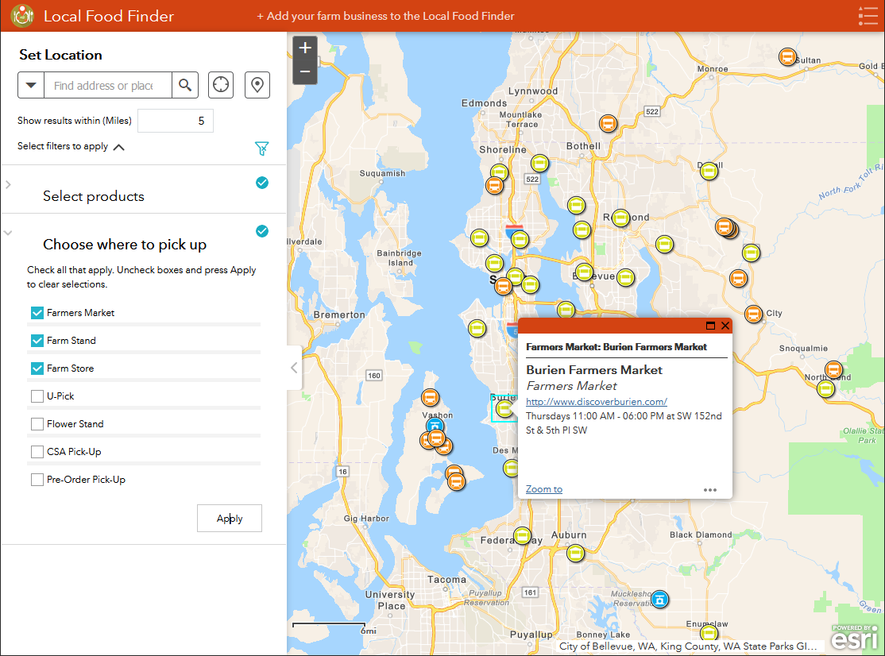Screen dimensions: 885x656
Task: Check the CSA Pick-Up option
Action: (37, 451)
